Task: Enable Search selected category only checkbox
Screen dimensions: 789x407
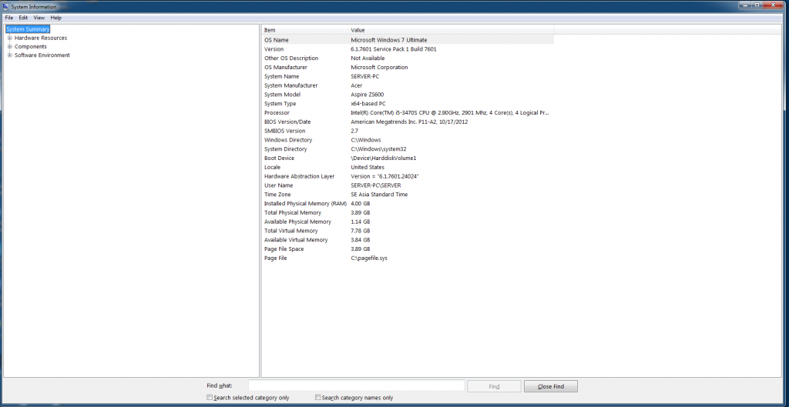Action: pos(210,398)
